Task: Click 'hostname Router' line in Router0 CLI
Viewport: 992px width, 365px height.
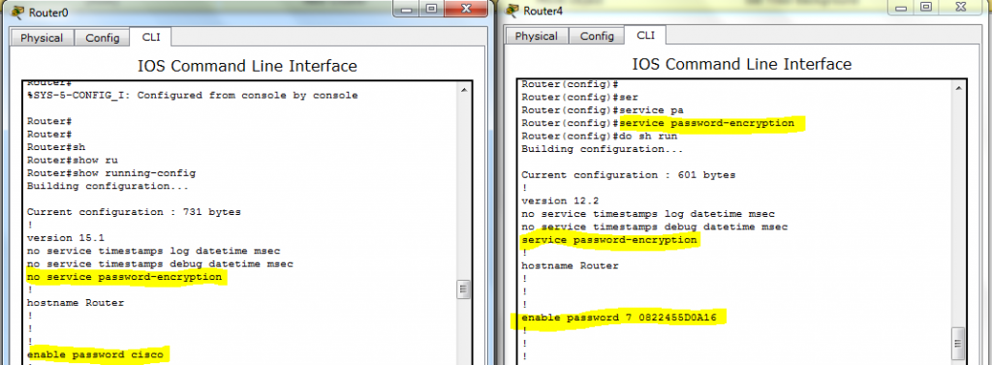Action: click(x=76, y=303)
